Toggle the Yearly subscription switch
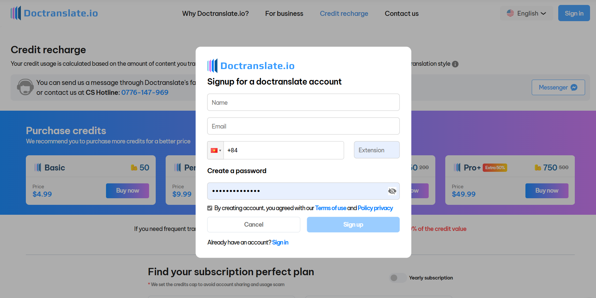This screenshot has height=298, width=596. click(x=398, y=278)
